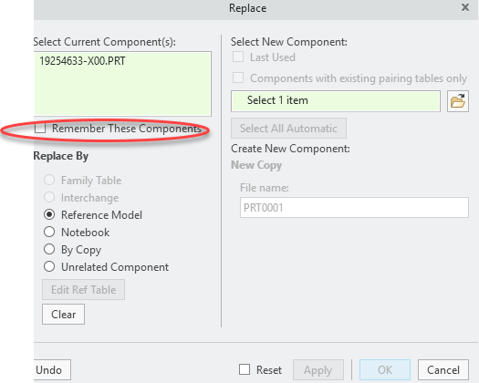Click the Select All Automatic button
The height and width of the screenshot is (383, 479).
288,129
